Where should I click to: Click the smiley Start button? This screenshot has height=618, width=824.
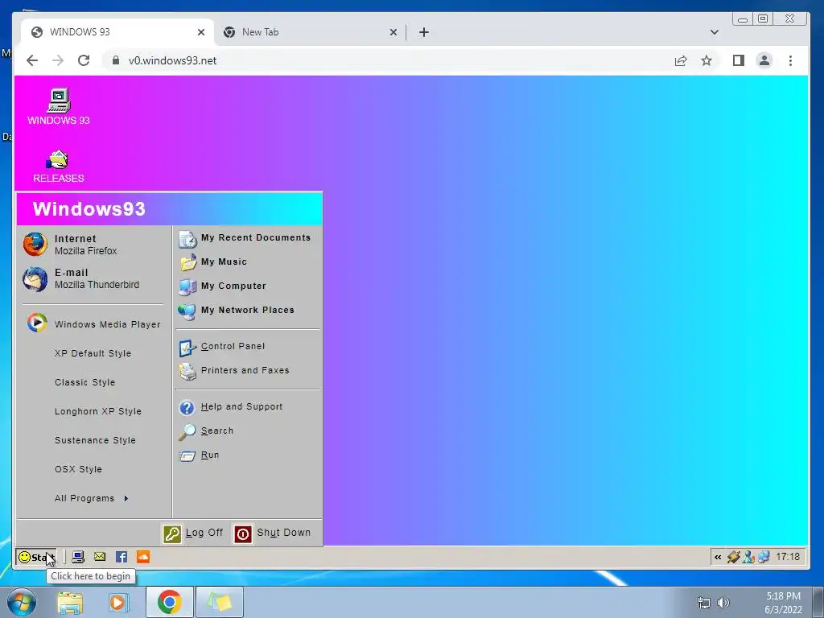[35, 557]
